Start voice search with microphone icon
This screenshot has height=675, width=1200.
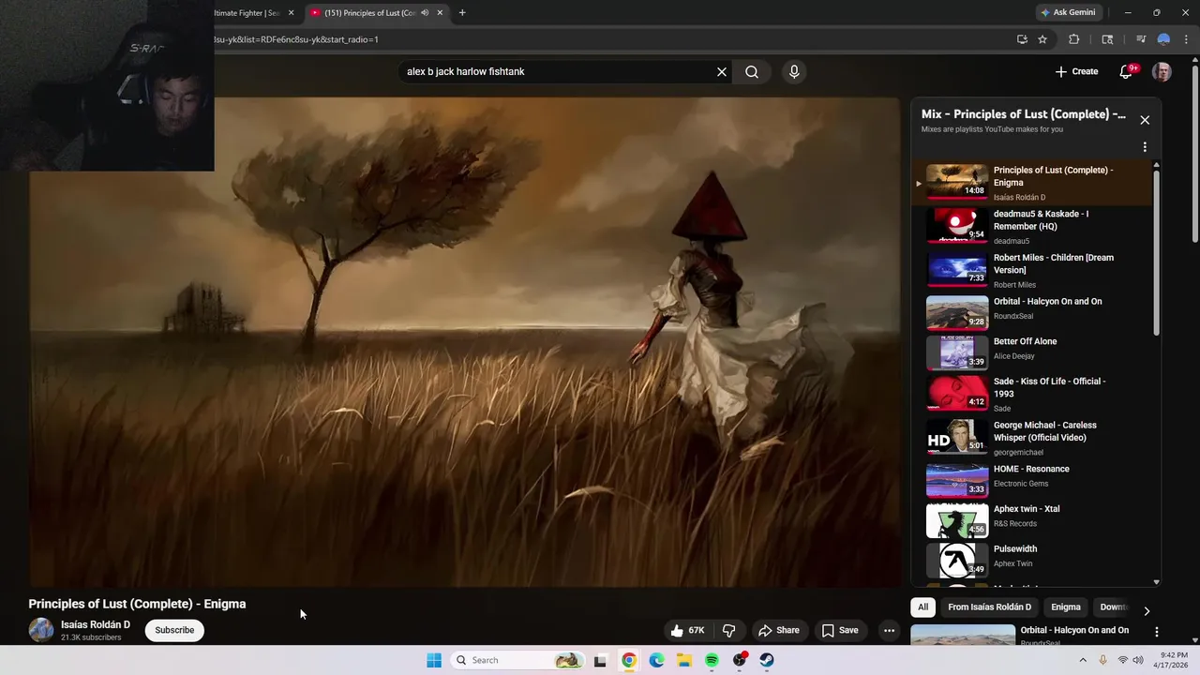[x=794, y=71]
